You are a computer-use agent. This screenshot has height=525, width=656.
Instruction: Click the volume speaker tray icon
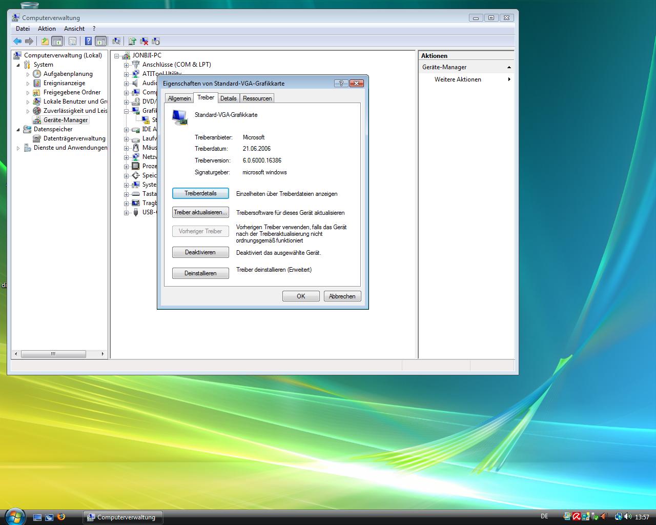(628, 517)
